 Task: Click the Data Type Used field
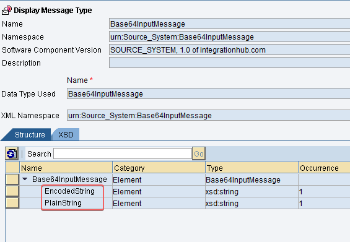[x=208, y=93]
